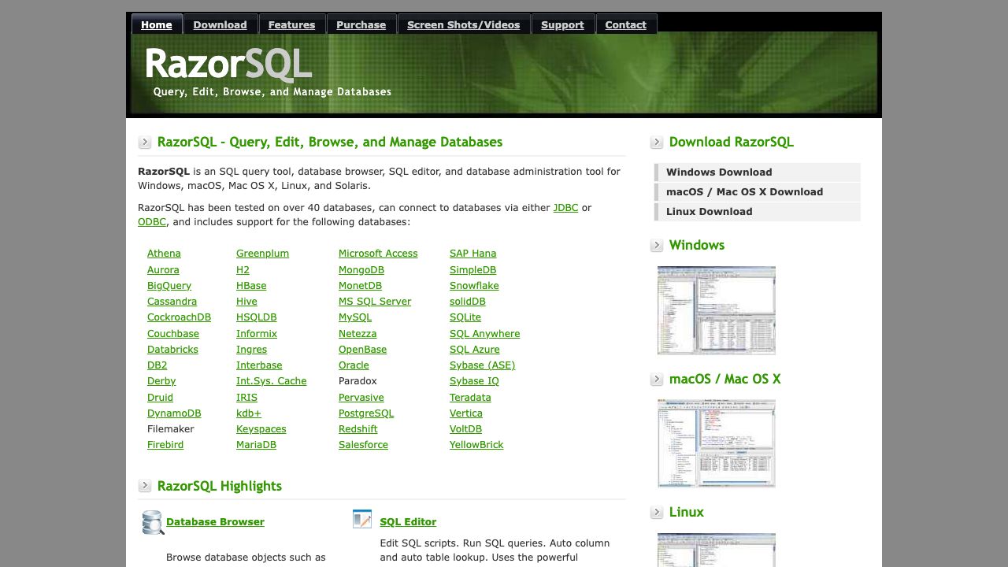Open the Oracle link

(354, 365)
